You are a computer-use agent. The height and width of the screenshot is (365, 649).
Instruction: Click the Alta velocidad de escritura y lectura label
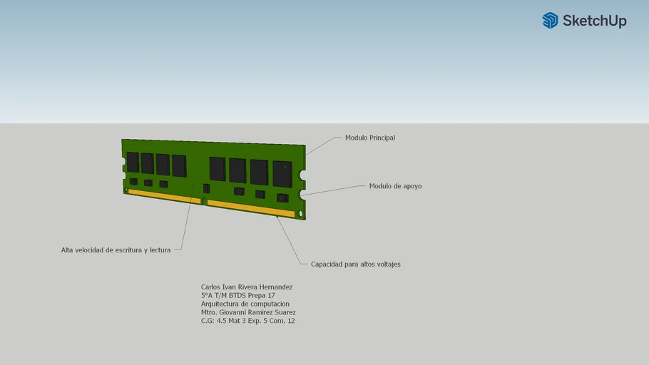116,250
